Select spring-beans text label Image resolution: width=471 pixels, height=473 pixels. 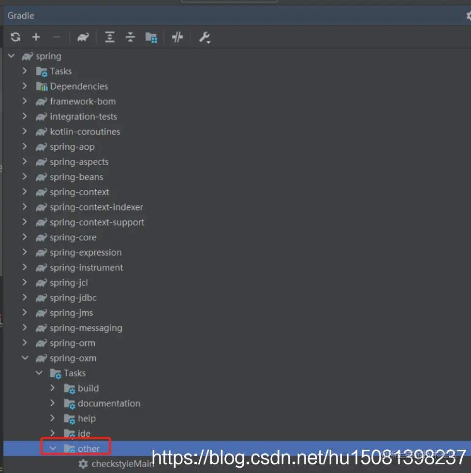[77, 177]
